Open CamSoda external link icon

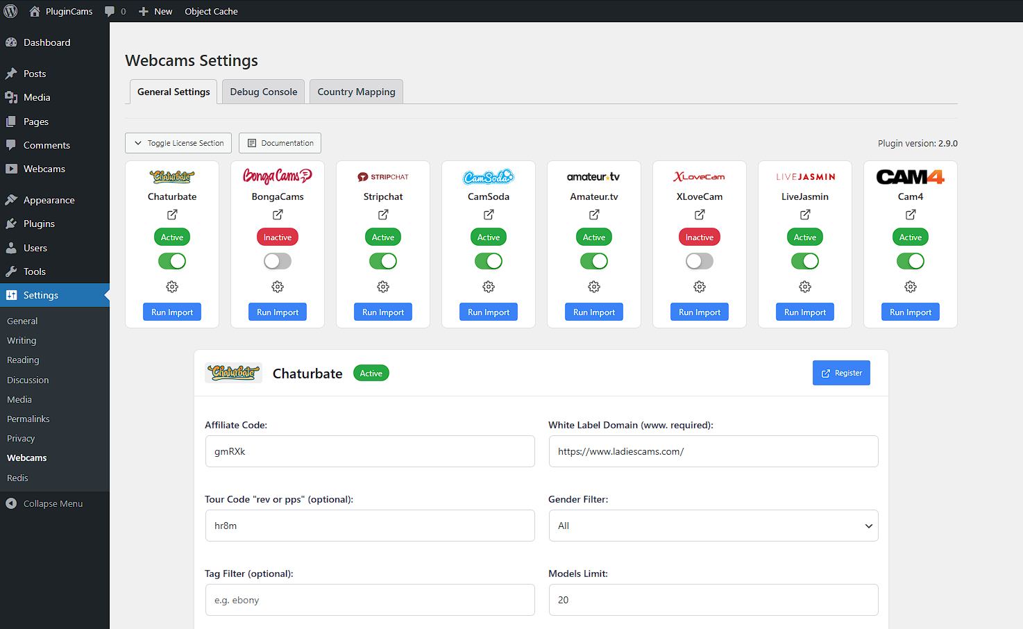coord(489,215)
